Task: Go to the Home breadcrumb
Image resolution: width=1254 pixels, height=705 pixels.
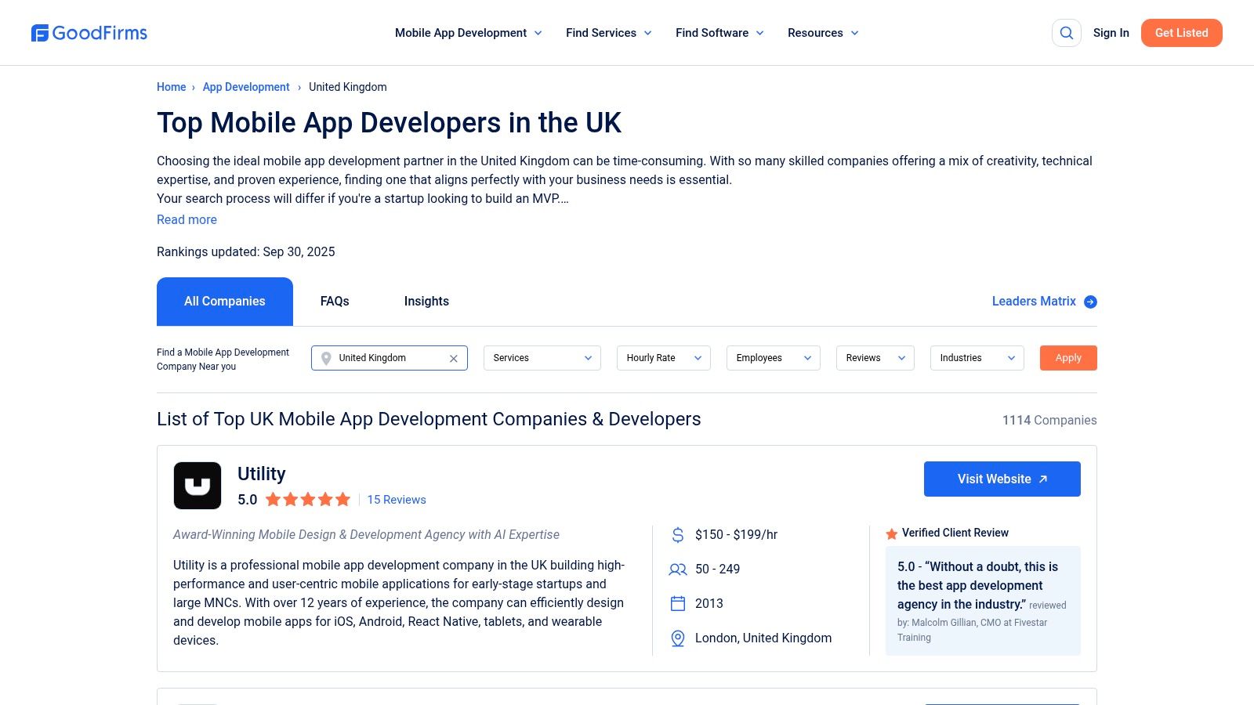Action: click(172, 87)
